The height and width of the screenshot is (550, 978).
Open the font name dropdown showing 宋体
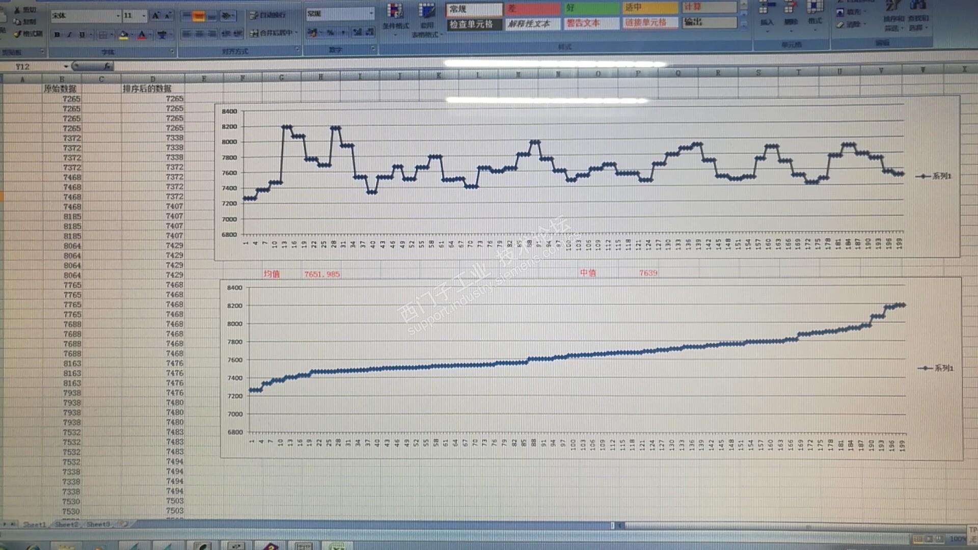tap(118, 16)
